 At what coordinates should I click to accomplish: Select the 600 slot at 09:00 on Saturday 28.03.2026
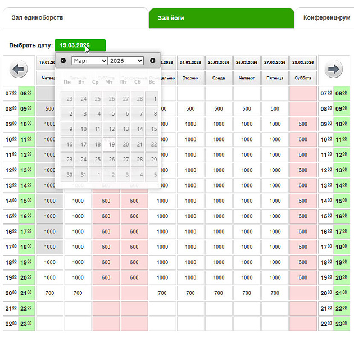(x=303, y=124)
